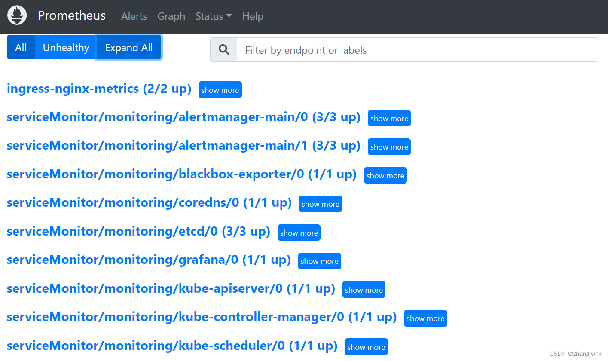Show more for coredns/0

[x=321, y=204]
